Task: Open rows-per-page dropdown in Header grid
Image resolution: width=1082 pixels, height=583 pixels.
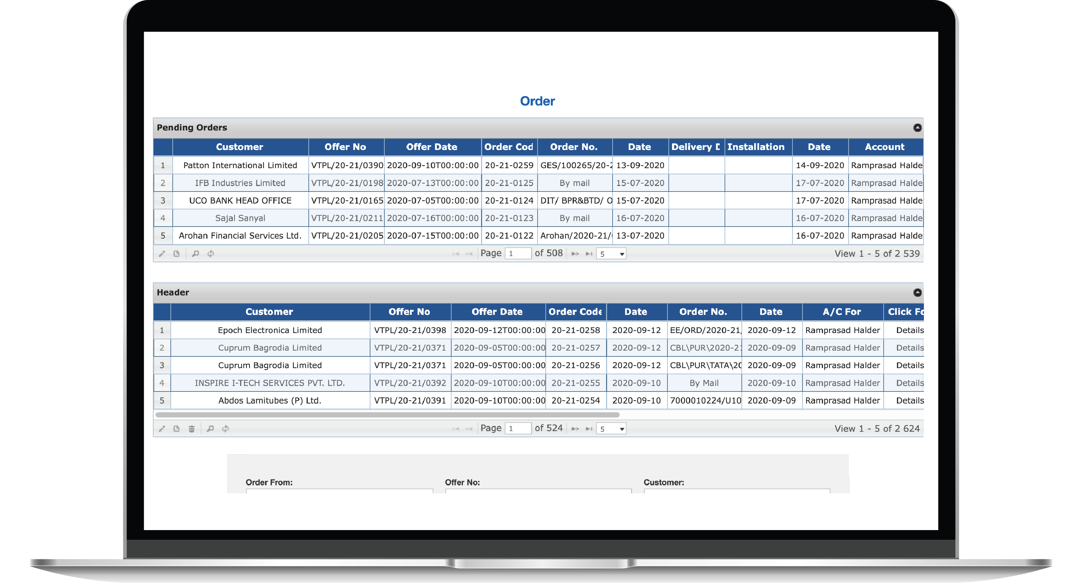Action: pyautogui.click(x=611, y=429)
